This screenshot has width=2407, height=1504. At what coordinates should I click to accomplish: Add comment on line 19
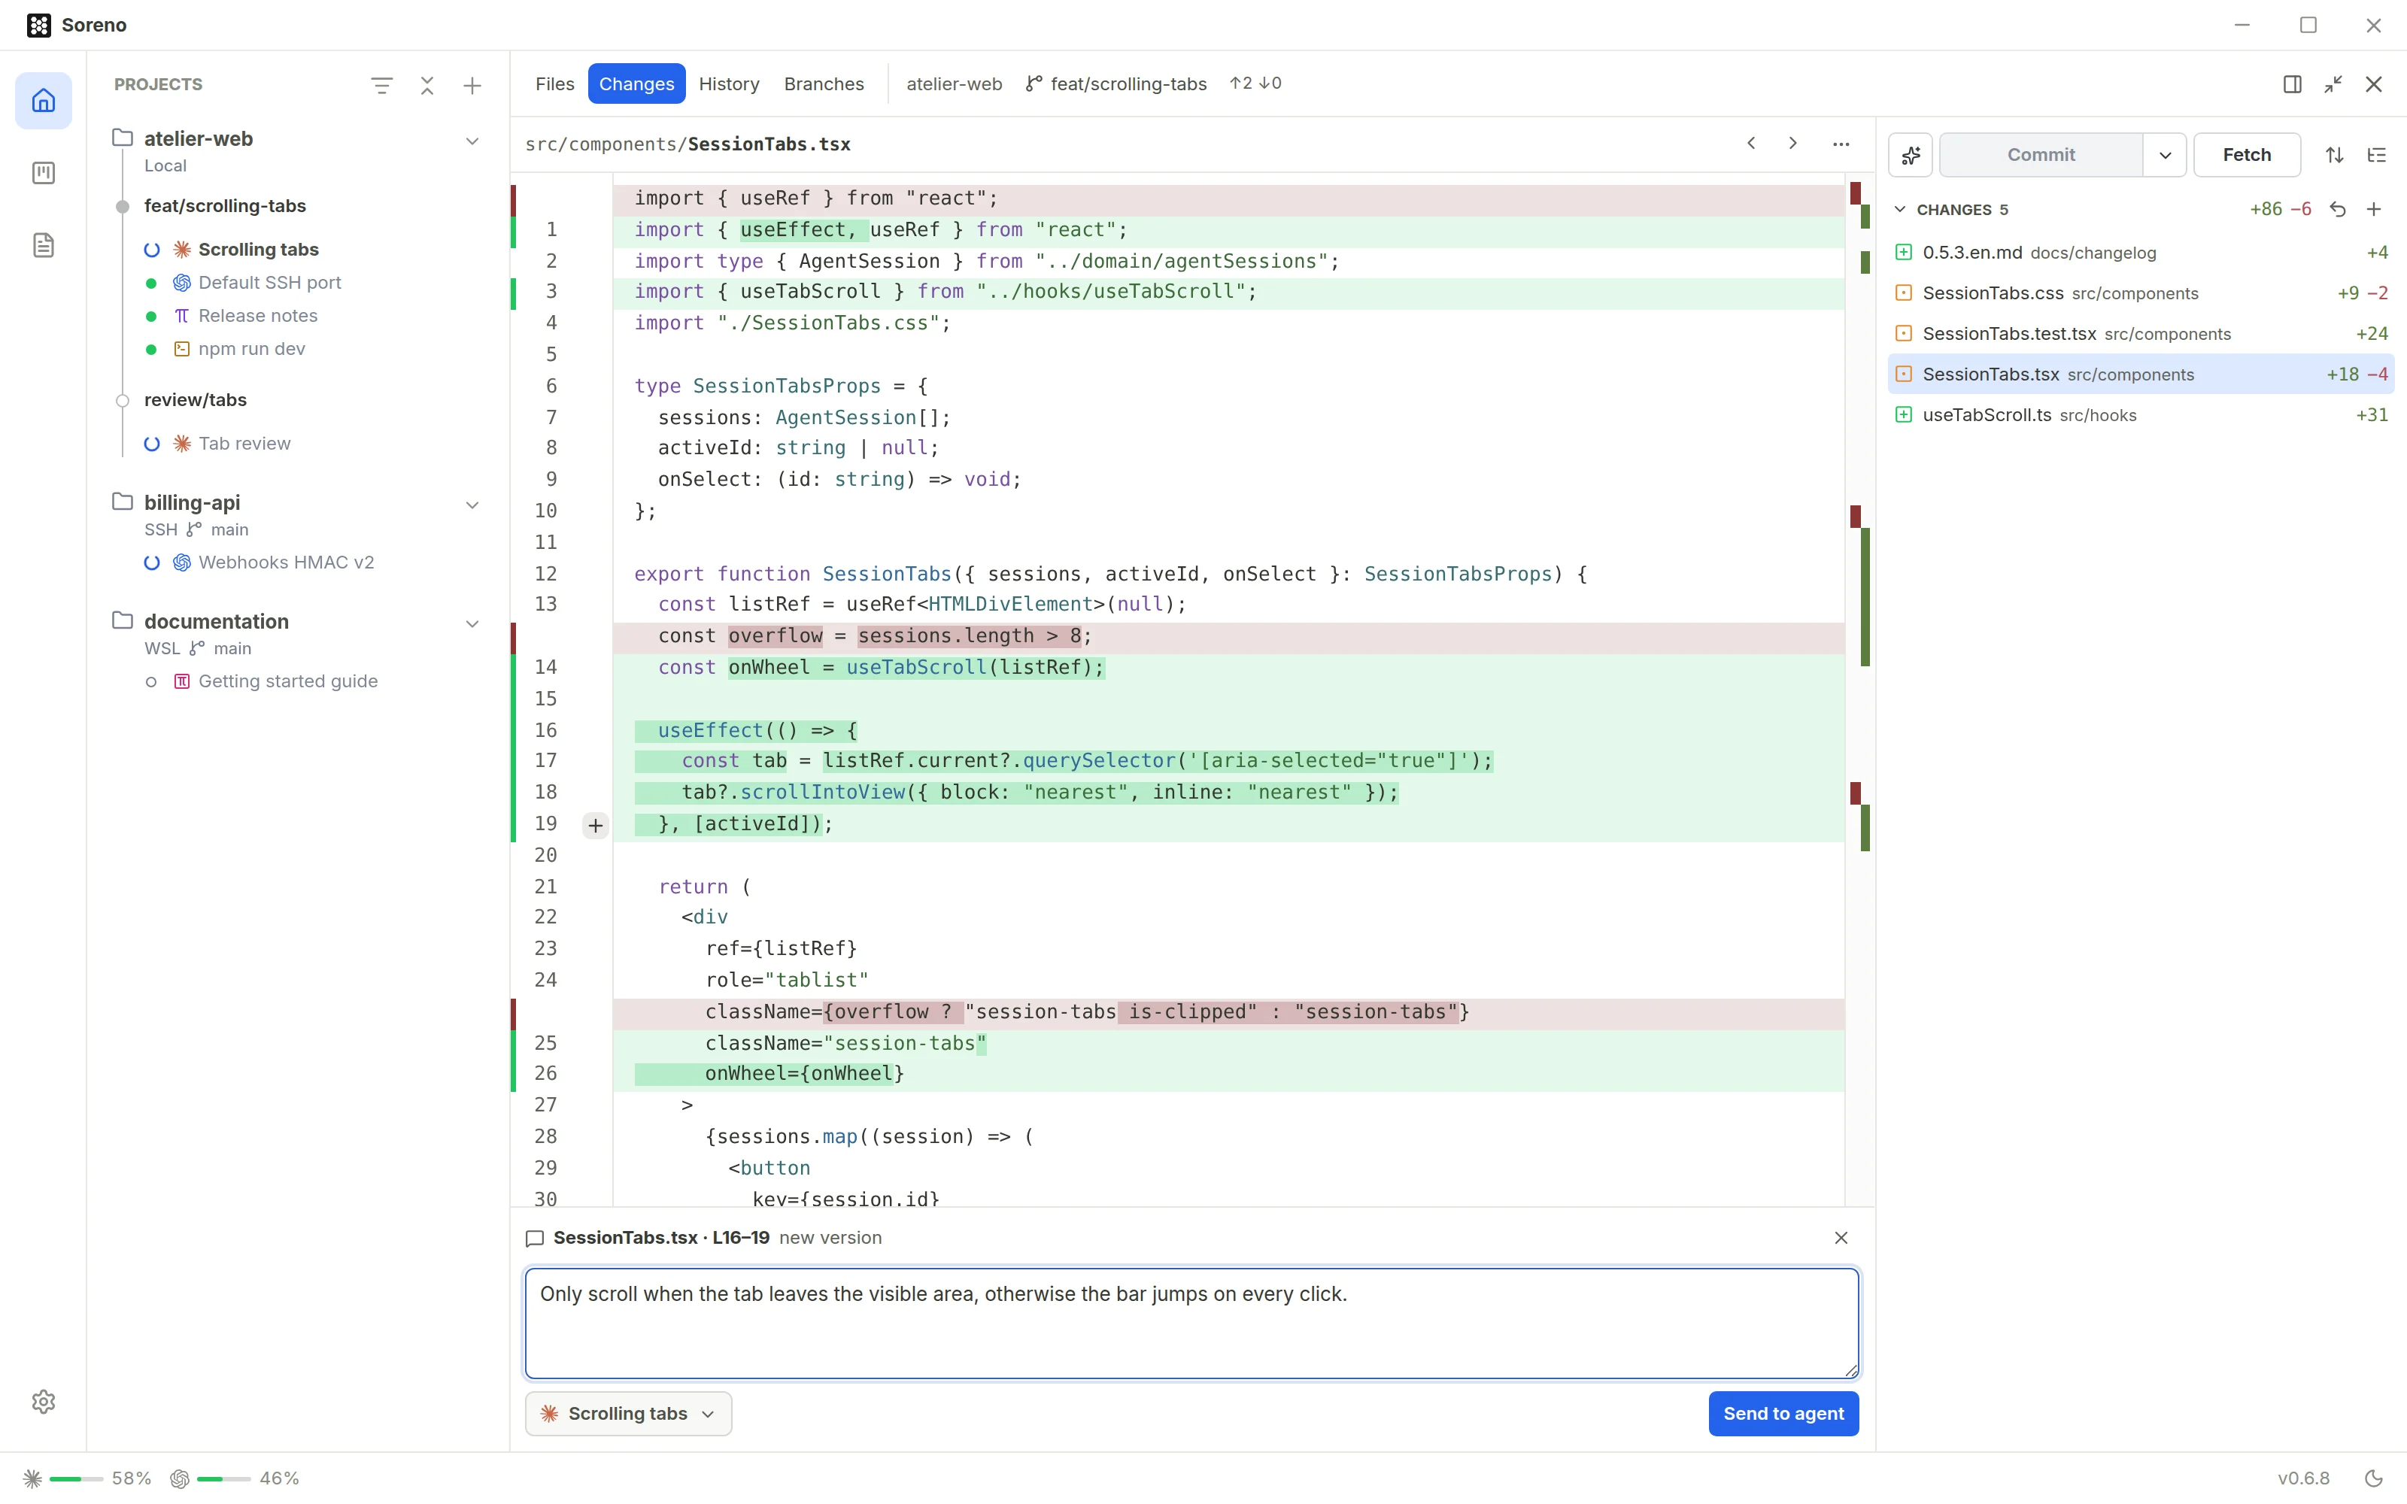pos(595,825)
